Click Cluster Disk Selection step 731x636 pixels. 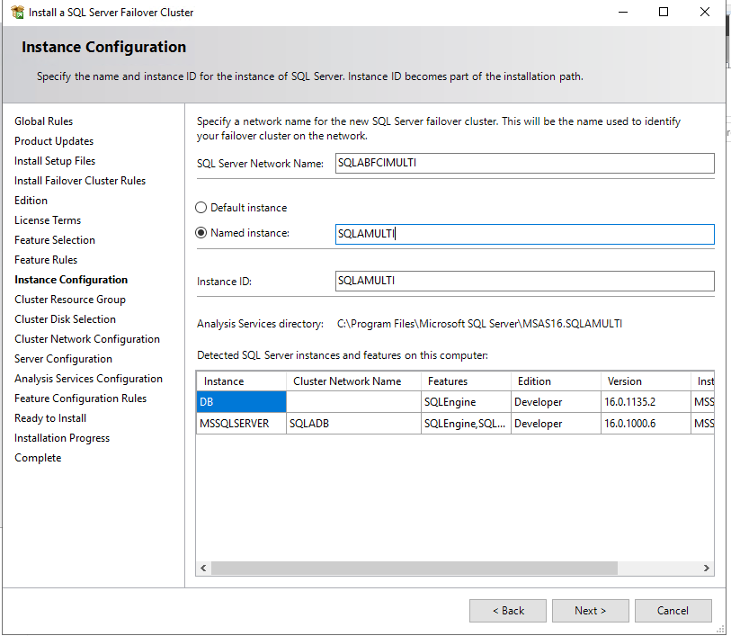(66, 319)
